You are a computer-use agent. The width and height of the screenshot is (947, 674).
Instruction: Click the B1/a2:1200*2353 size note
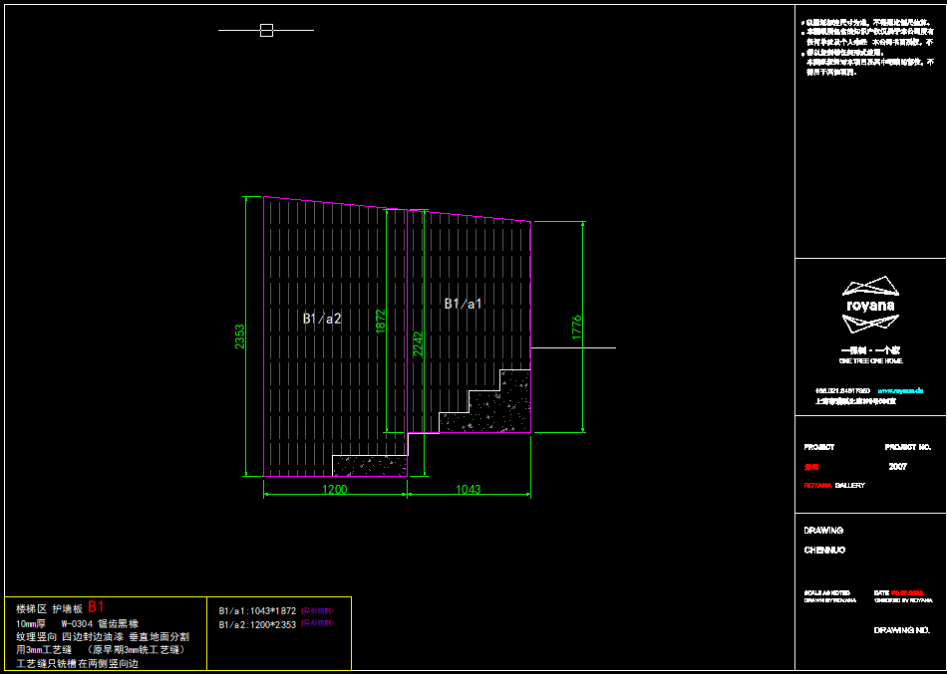[x=257, y=623]
